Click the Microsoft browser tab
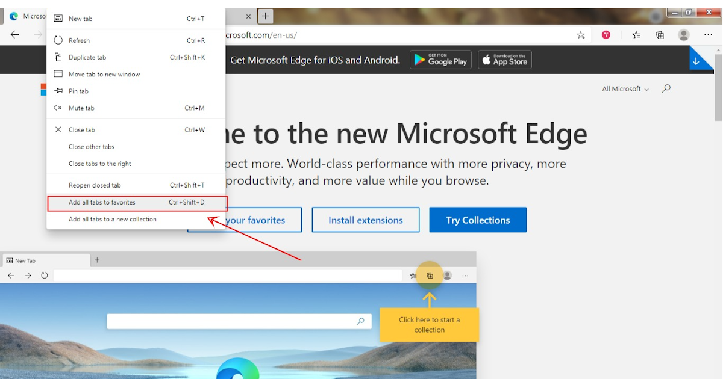This screenshot has height=379, width=723. coord(25,16)
